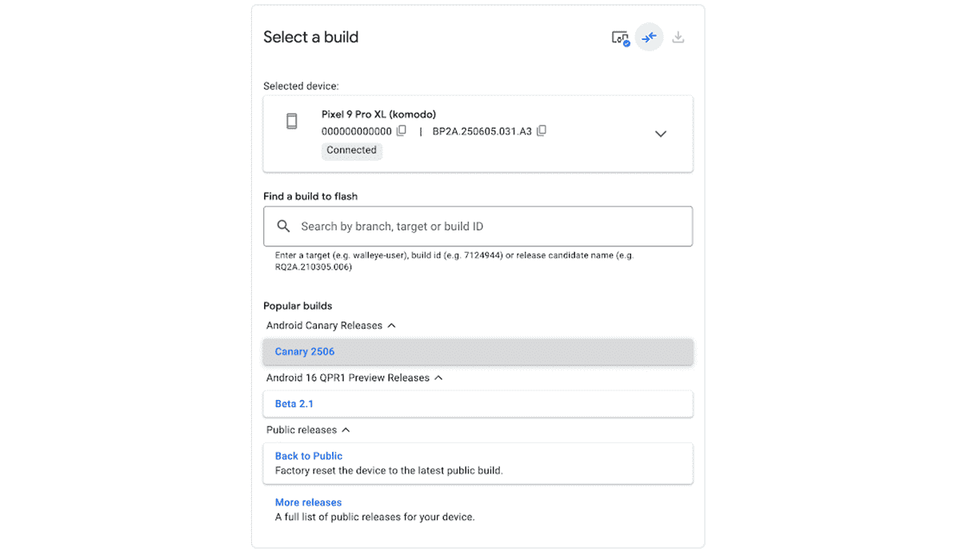Click the grayed download icon
The height and width of the screenshot is (552, 960).
click(678, 37)
